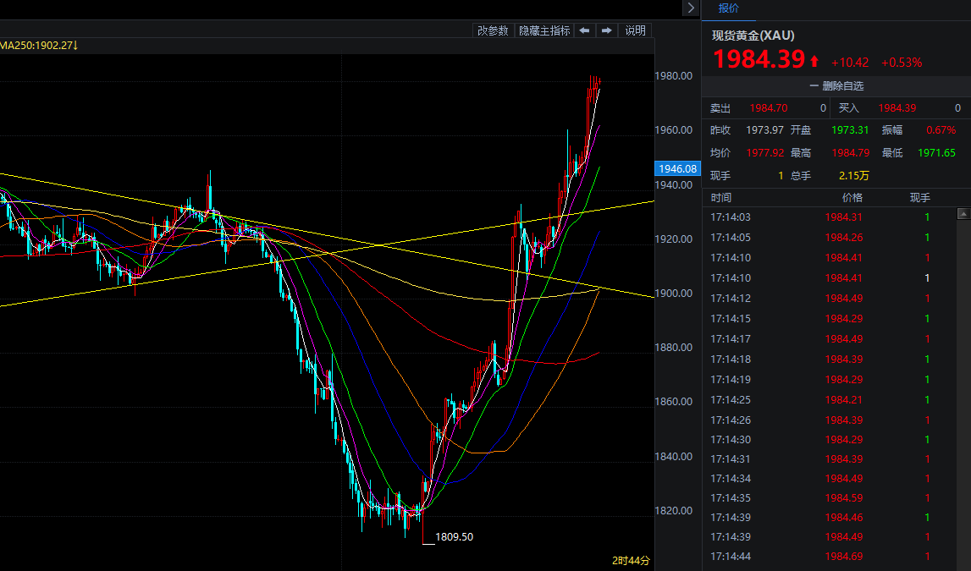Screen dimensions: 971x571
Task: Click the percent change +0.53%
Action: 902,63
